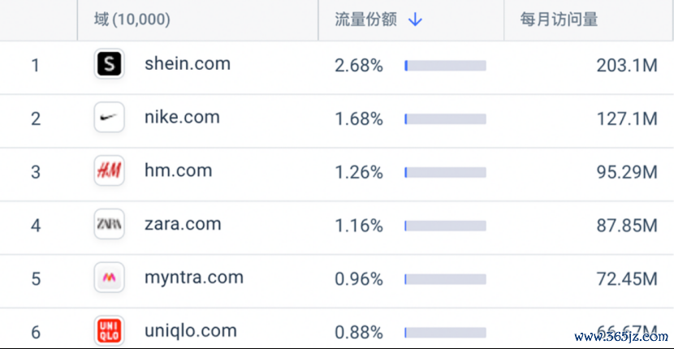
Task: Open the zara.com domain link
Action: click(183, 224)
